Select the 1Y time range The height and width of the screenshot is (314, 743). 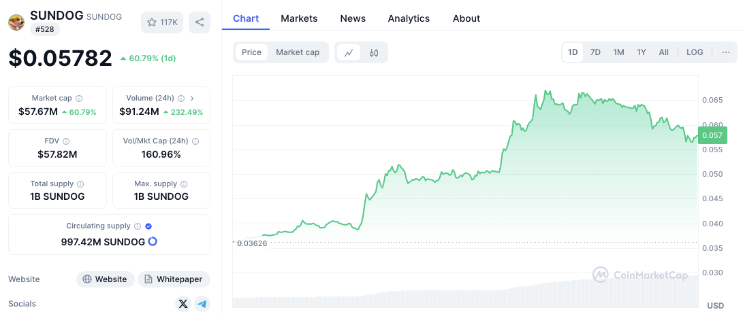pos(641,52)
